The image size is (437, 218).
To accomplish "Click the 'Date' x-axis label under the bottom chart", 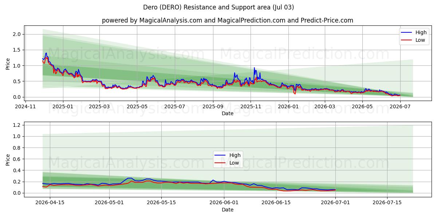I will [x=228, y=210].
